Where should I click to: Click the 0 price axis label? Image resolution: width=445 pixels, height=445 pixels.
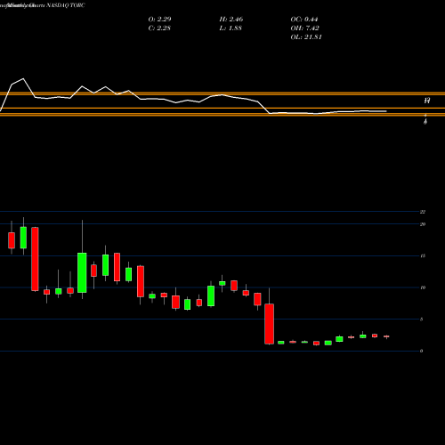421,351
